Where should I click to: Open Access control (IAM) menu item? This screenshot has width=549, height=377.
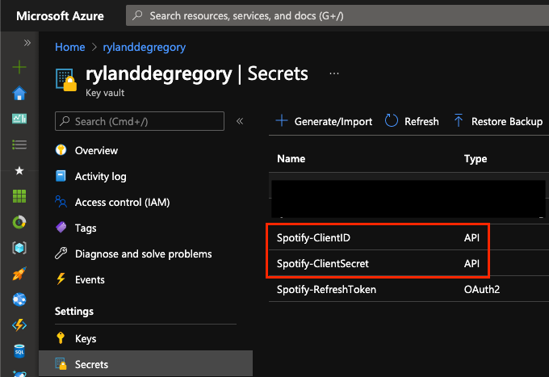click(x=122, y=203)
